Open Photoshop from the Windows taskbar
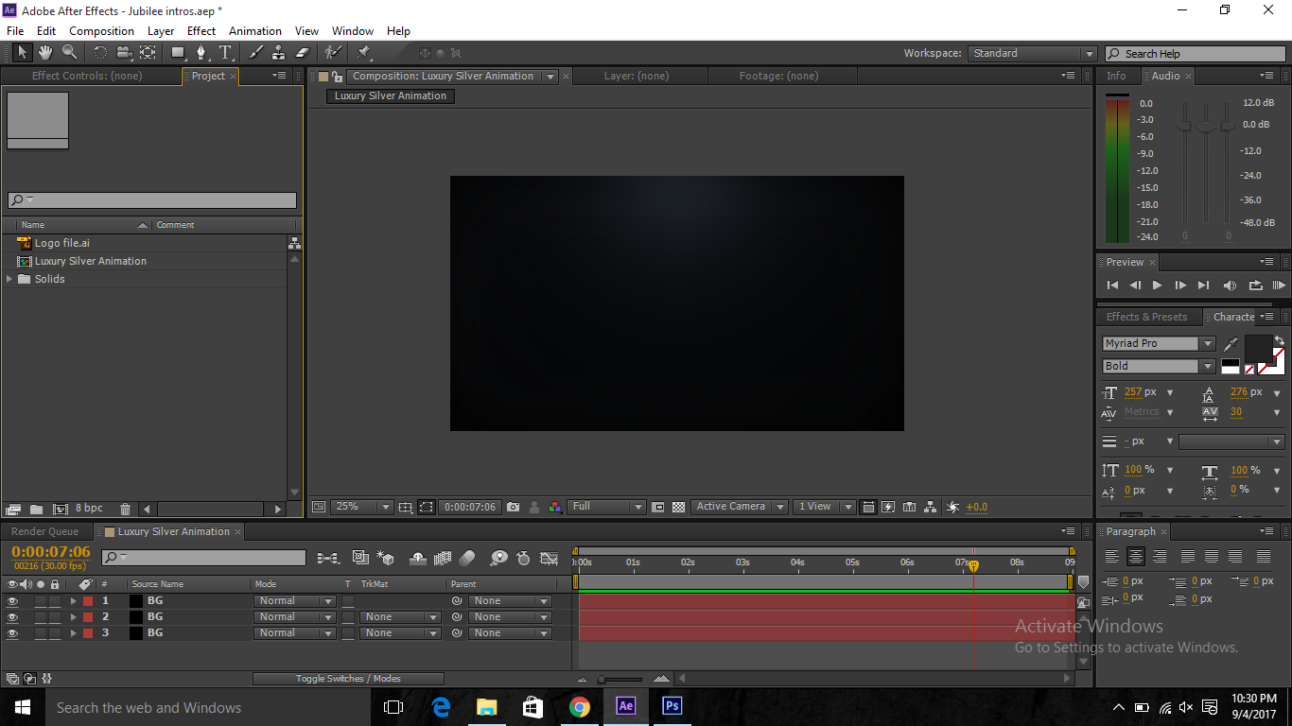 click(x=672, y=706)
